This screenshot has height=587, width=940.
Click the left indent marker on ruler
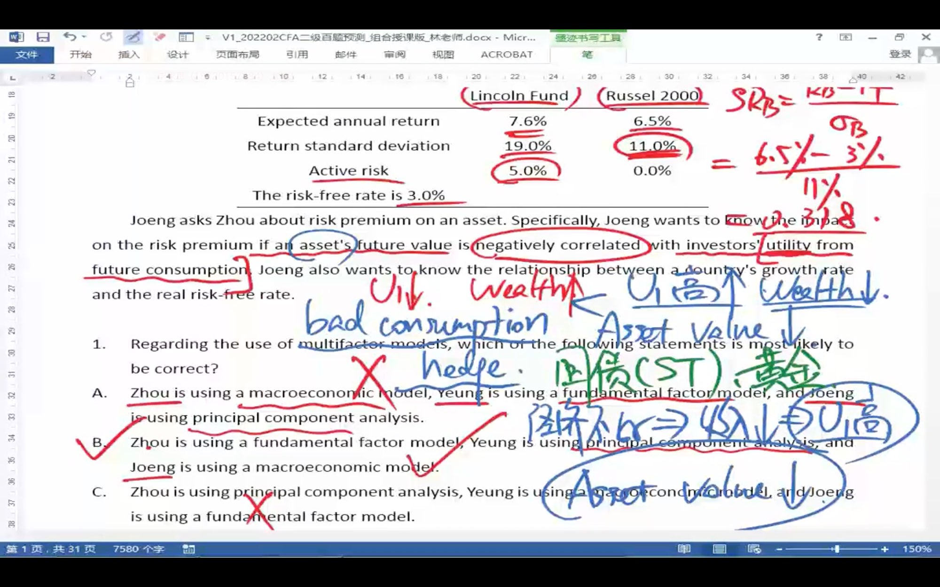[130, 82]
